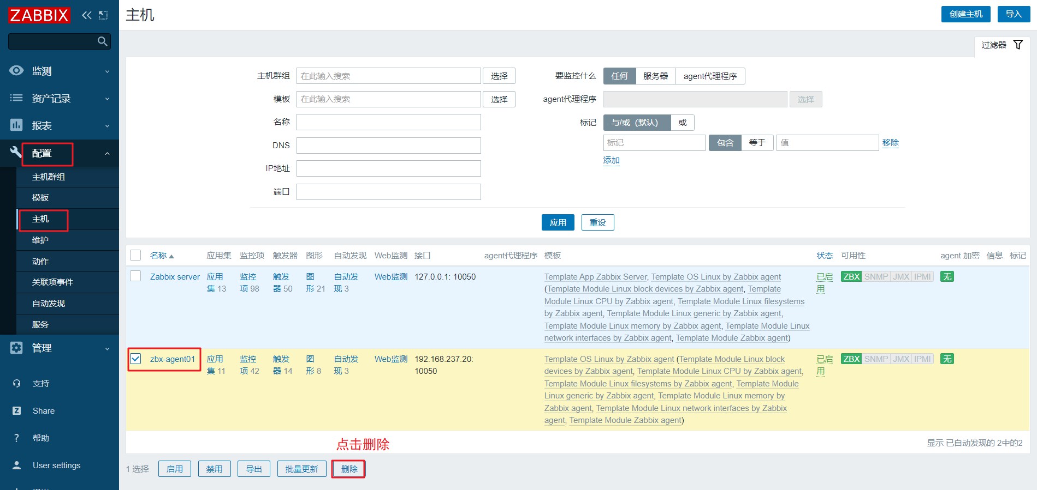
Task: Click the User settings person icon
Action: click(x=16, y=465)
